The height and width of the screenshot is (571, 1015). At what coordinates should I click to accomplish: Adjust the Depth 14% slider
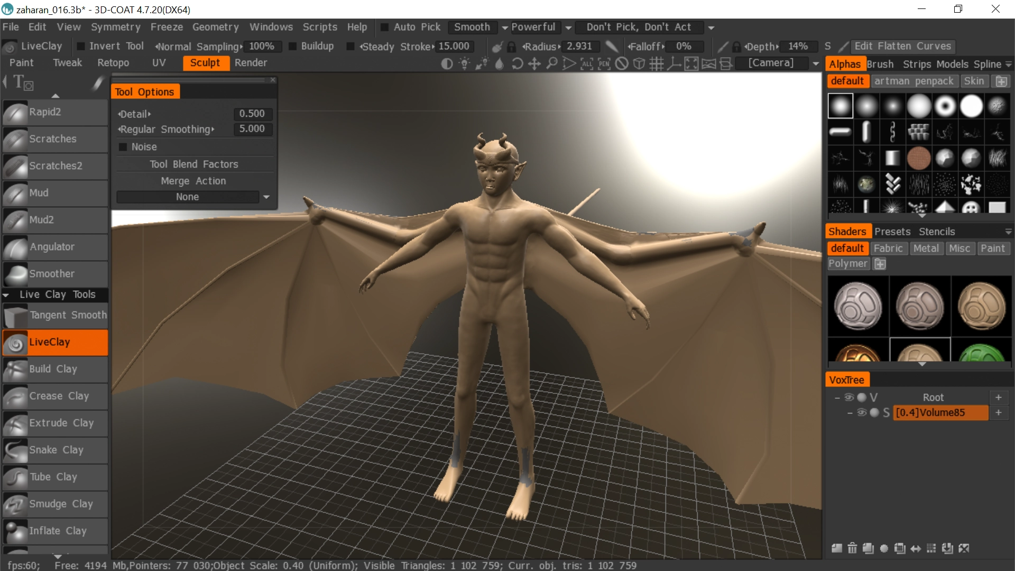click(797, 47)
